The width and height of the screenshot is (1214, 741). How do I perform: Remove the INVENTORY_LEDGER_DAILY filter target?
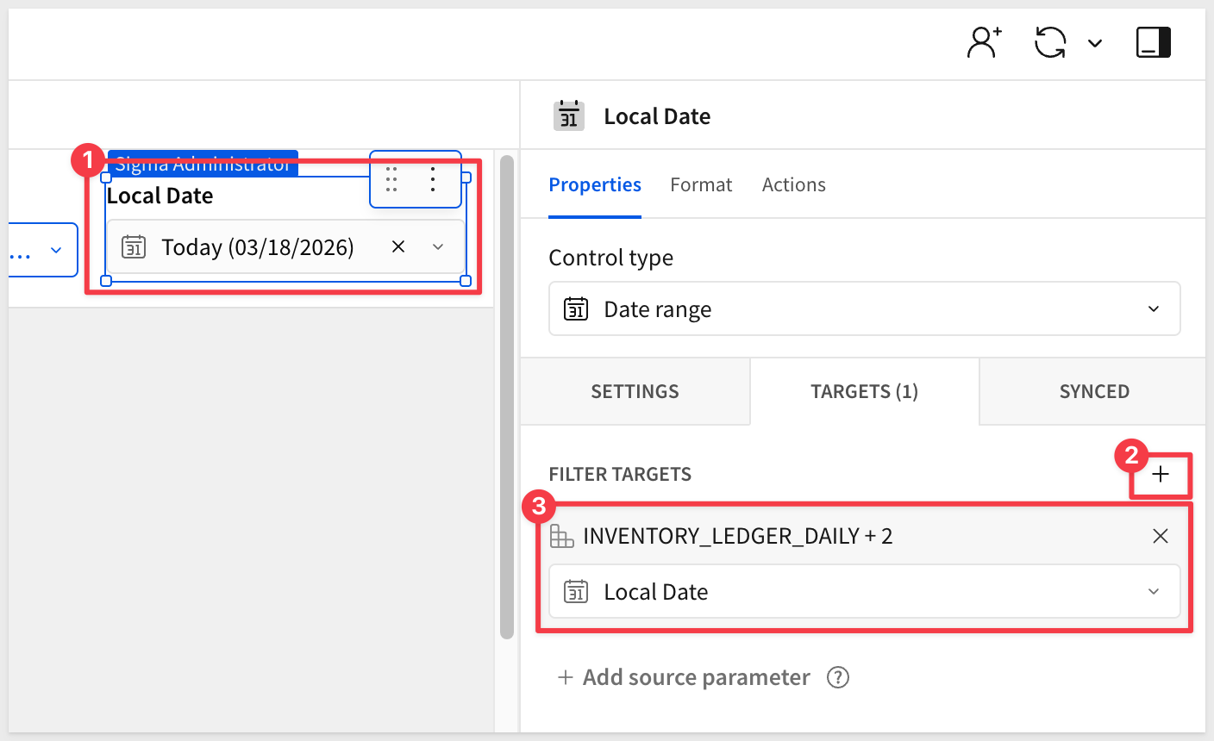(1161, 536)
